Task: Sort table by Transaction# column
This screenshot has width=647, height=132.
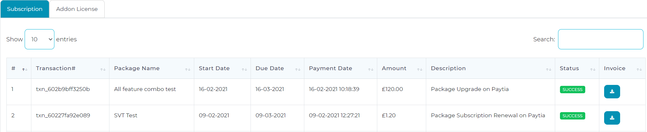Action: click(103, 70)
